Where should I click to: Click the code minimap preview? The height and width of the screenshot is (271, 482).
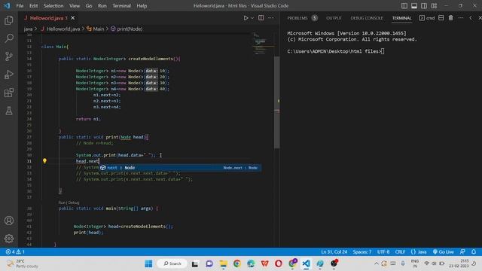tap(263, 43)
